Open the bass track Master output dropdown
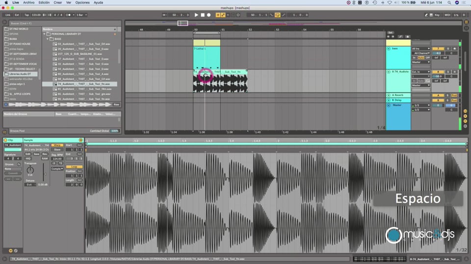This screenshot has height=264, width=471. click(421, 62)
